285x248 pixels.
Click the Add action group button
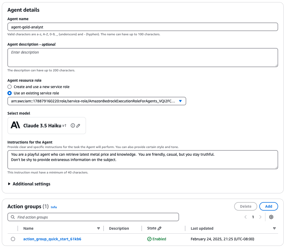pos(269,206)
